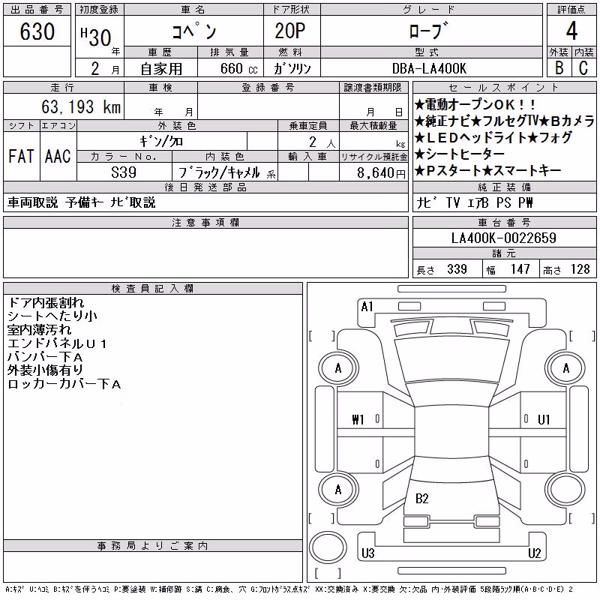Viewport: 600px width, 600px height.
Task: Click the defect legend at the bottom
Action: [289, 589]
